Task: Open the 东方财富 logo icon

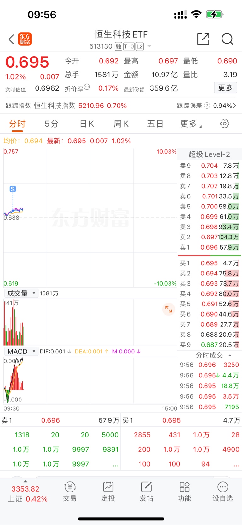Action: click(x=25, y=39)
